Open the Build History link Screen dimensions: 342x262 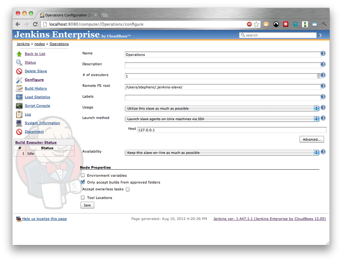click(36, 88)
